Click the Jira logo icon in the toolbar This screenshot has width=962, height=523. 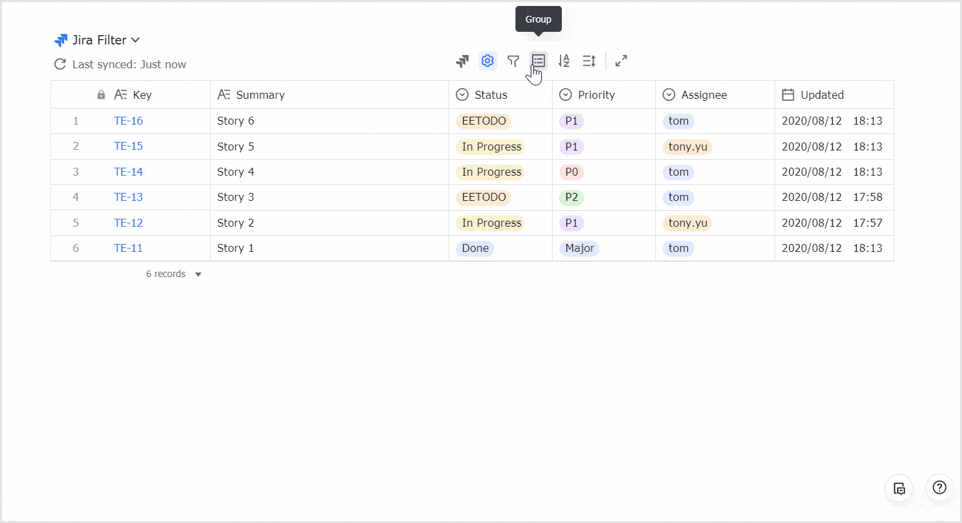pos(462,60)
